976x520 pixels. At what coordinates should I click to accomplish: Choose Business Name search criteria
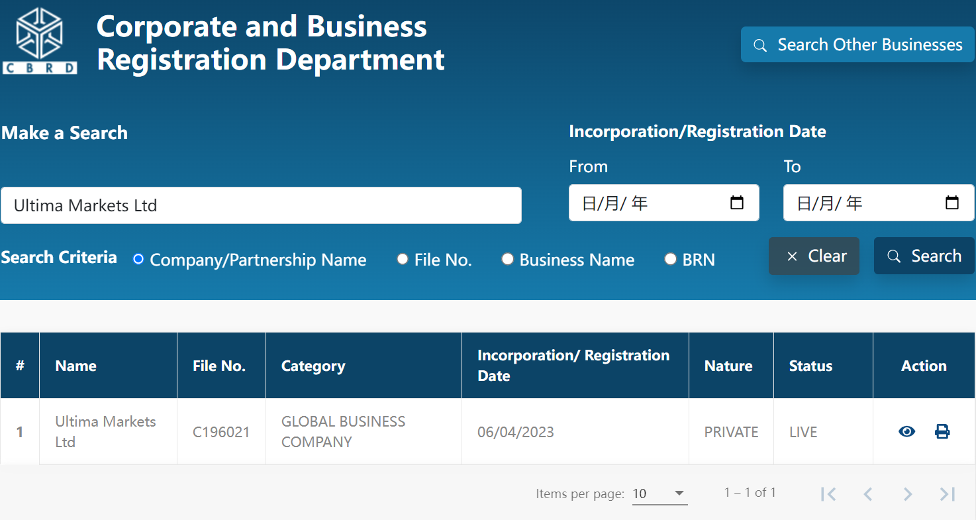tap(508, 259)
